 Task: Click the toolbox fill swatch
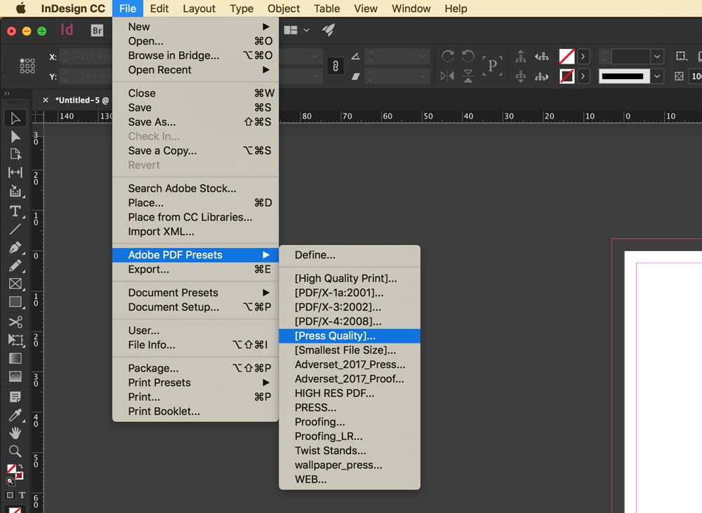[x=11, y=468]
